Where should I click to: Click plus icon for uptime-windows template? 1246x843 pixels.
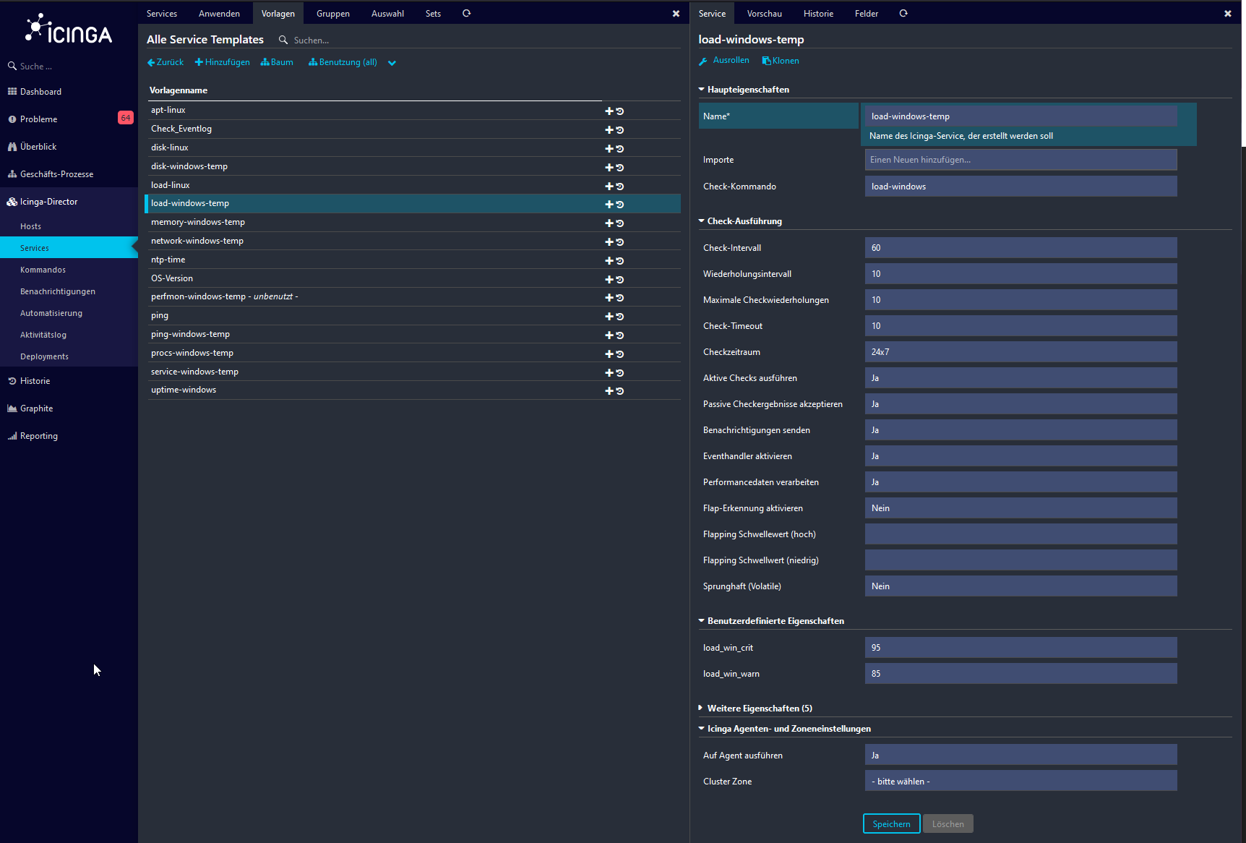tap(609, 391)
